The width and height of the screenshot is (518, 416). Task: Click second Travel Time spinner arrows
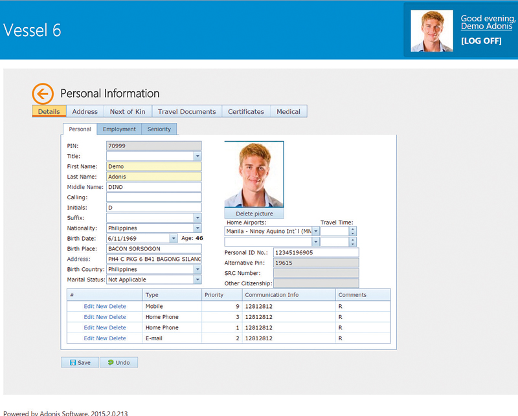(353, 242)
